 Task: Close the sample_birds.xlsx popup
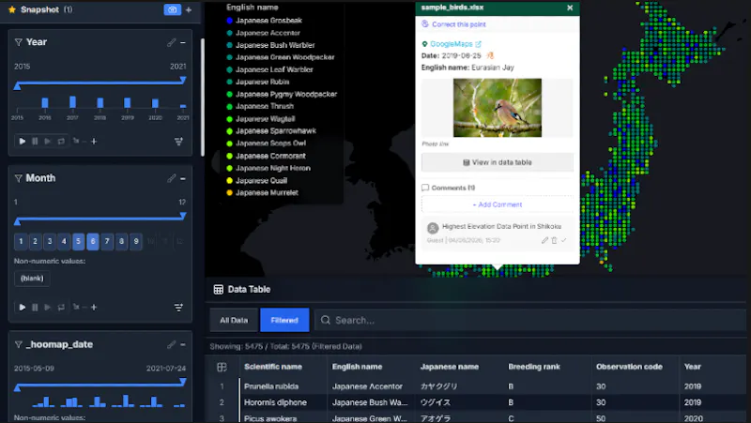(x=570, y=8)
